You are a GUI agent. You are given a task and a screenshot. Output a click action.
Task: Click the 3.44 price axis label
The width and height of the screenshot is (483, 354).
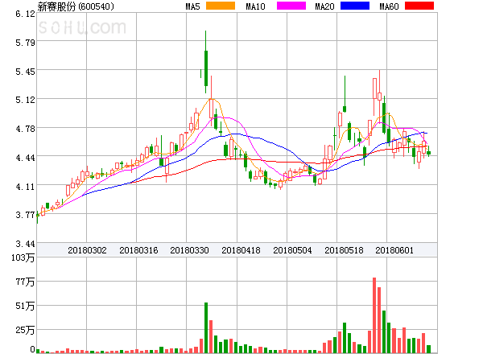[x=25, y=244]
